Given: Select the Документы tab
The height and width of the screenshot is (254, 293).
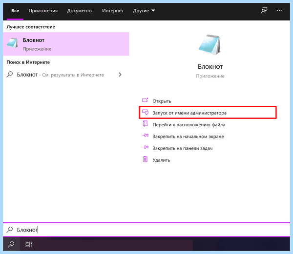Looking at the screenshot, I should [x=80, y=11].
